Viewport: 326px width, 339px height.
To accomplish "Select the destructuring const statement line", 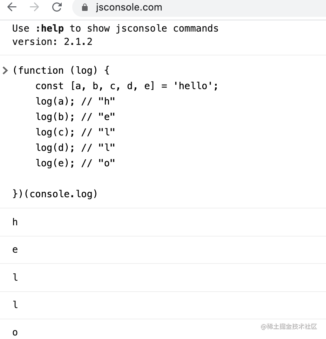I will 127,86.
